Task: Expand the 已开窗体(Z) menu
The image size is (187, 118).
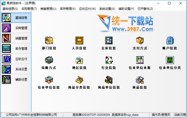Action: 145,9
